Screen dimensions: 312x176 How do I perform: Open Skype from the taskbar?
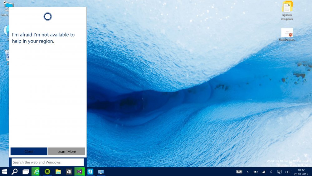tap(90, 172)
